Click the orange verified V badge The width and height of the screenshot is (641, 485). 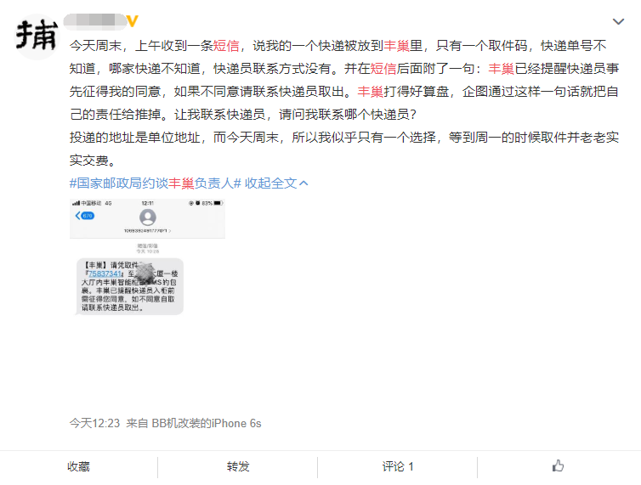pos(132,20)
